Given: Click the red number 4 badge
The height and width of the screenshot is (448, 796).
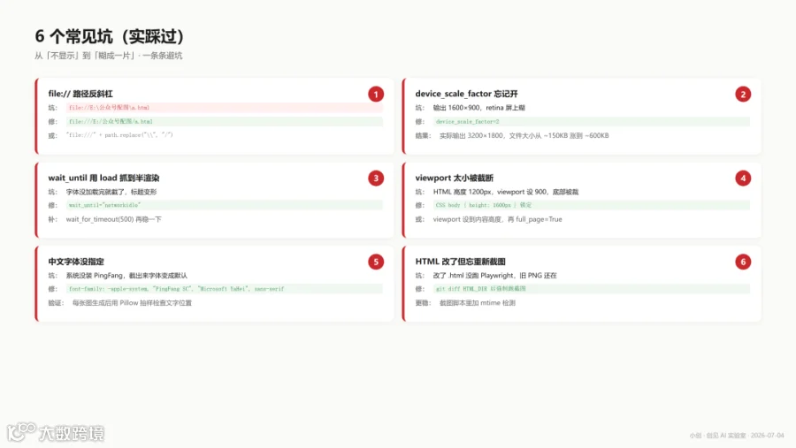Looking at the screenshot, I should pos(743,178).
